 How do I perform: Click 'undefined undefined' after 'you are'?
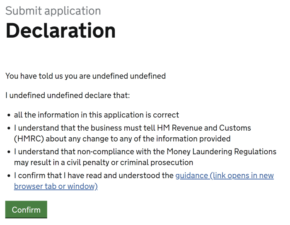pyautogui.click(x=129, y=76)
